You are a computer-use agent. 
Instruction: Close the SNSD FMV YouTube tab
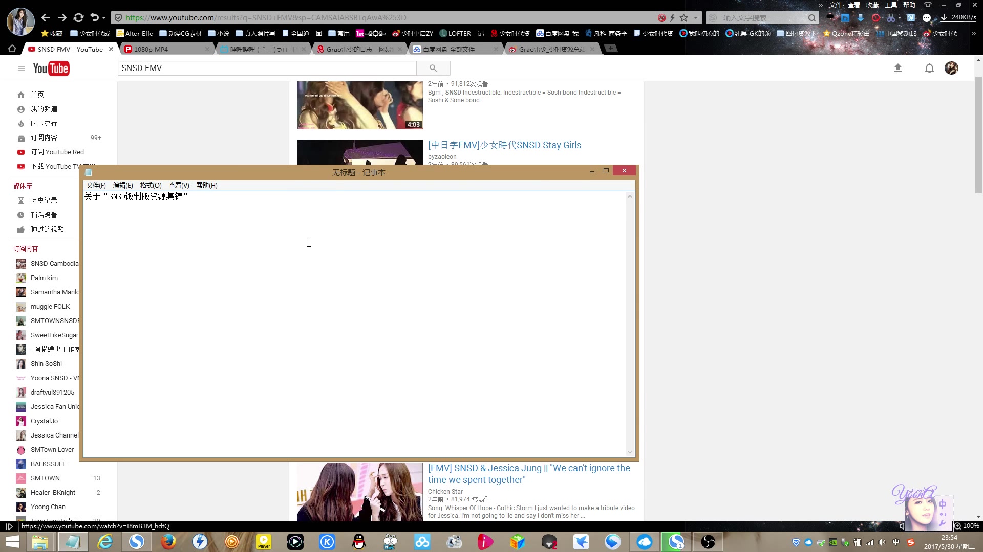click(x=111, y=49)
